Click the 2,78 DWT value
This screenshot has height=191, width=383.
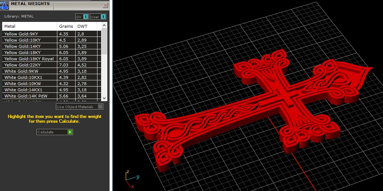[x=82, y=84]
